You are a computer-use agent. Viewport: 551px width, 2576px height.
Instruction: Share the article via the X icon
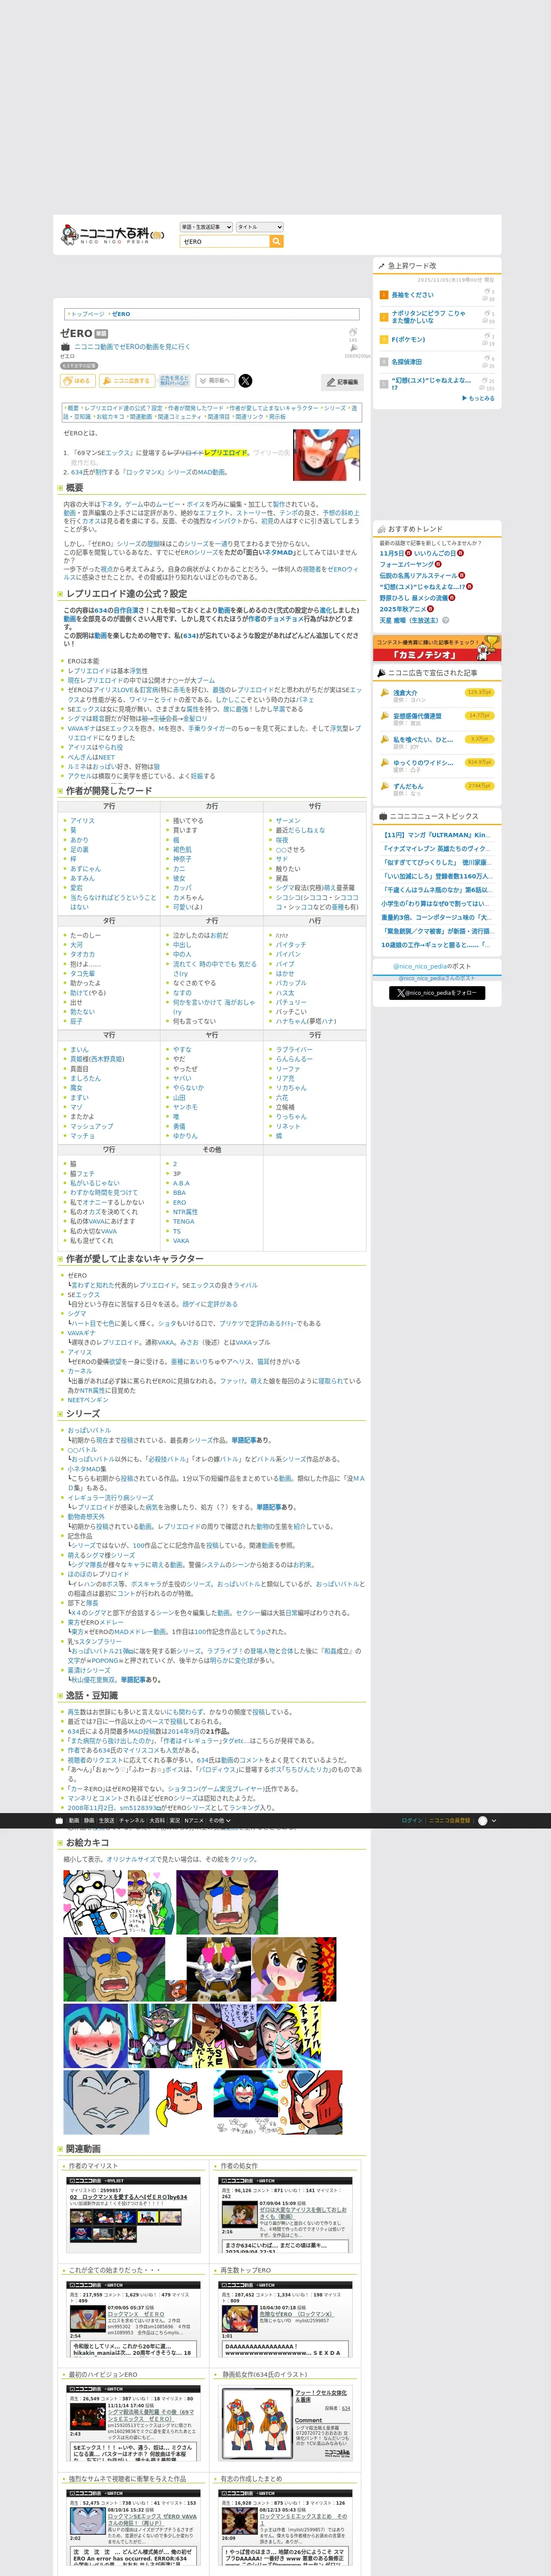tap(246, 381)
